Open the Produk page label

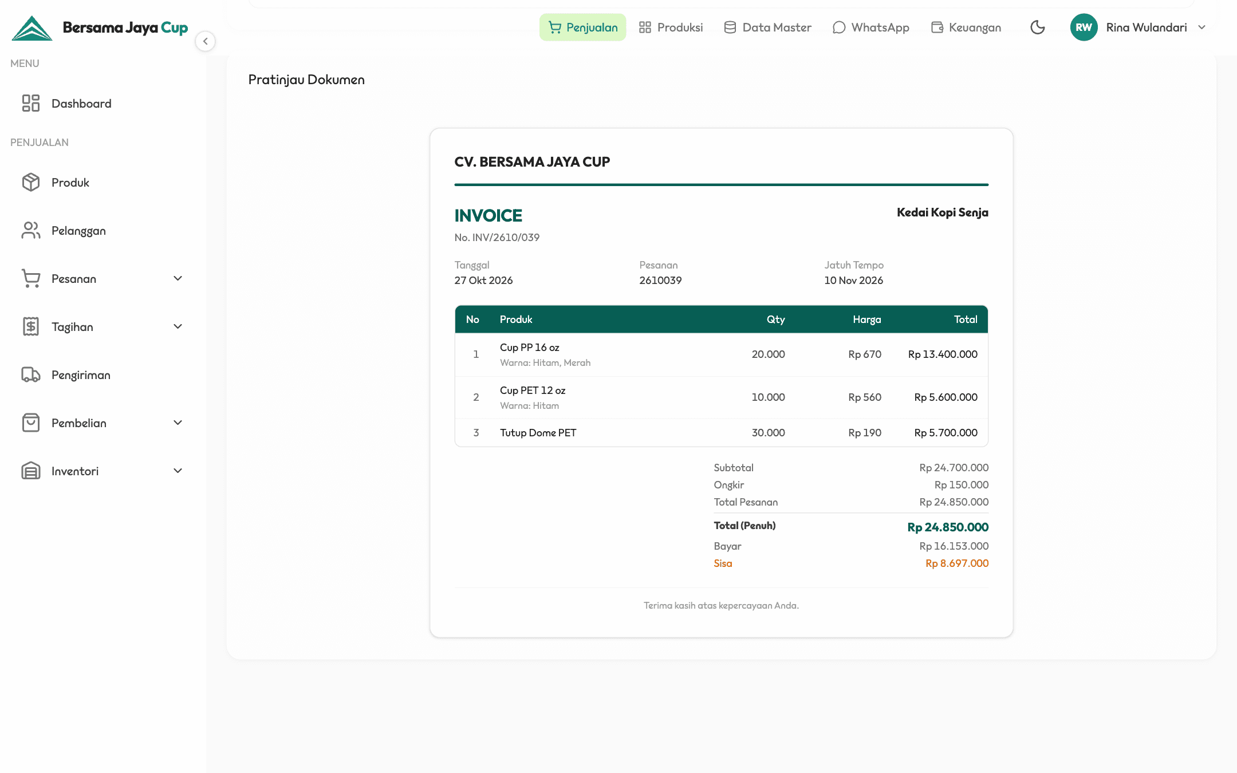(x=70, y=183)
